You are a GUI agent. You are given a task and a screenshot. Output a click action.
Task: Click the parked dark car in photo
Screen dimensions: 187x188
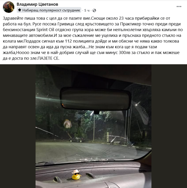(x=77, y=140)
